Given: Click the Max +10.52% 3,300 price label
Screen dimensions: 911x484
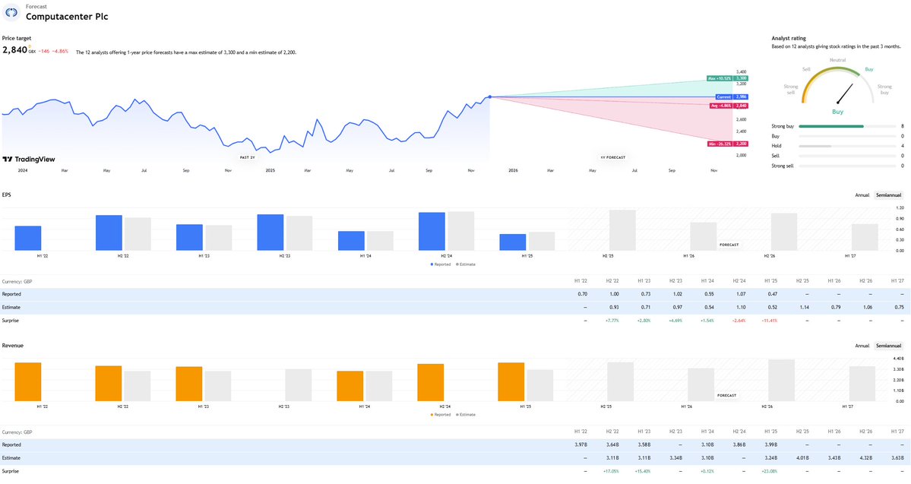Looking at the screenshot, I should [x=727, y=78].
